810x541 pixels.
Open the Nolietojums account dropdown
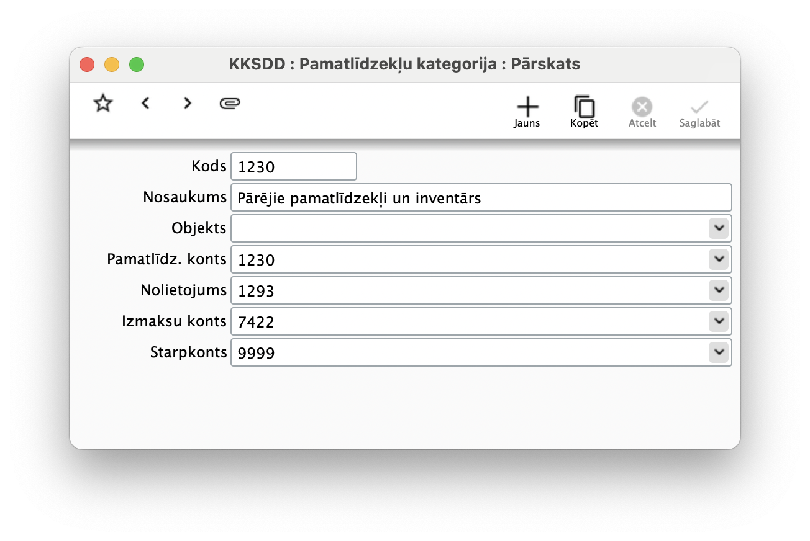[x=719, y=290]
